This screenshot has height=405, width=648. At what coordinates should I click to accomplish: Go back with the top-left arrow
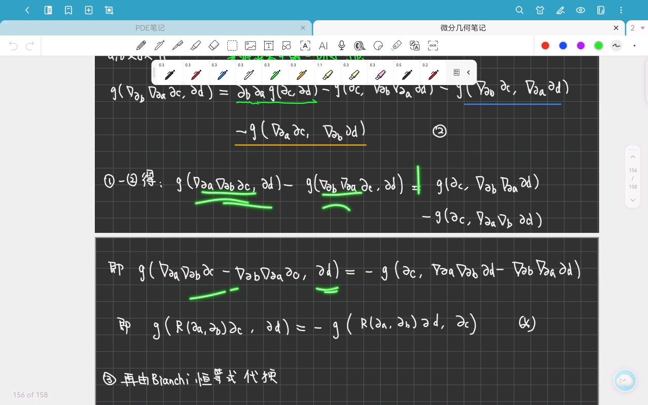[x=27, y=10]
